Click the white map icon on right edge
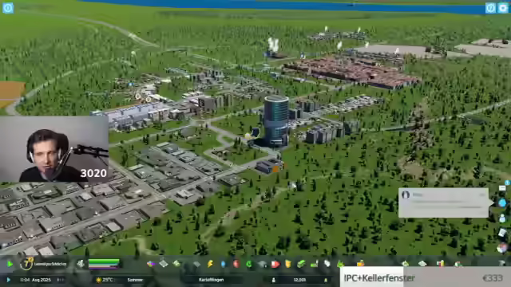 click(x=502, y=233)
